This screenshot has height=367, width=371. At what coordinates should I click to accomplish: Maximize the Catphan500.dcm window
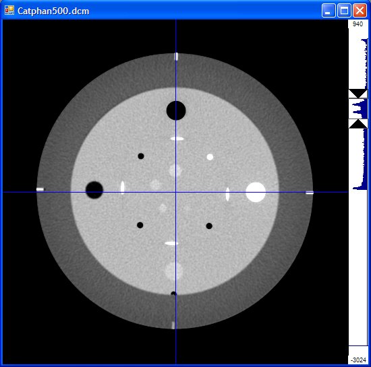point(344,11)
